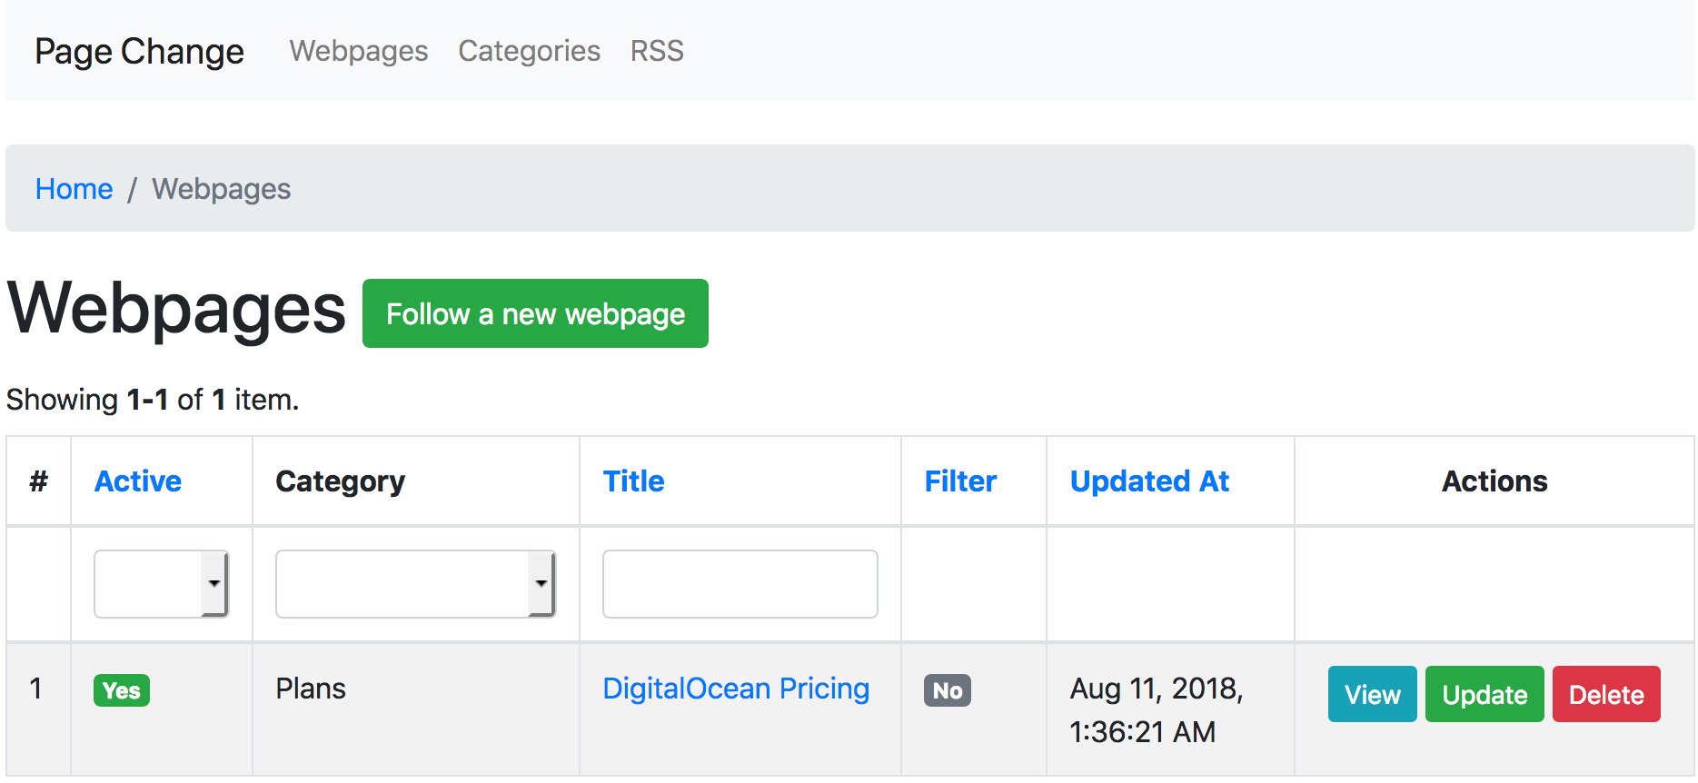Open the DigitalOcean Pricing link

(736, 689)
